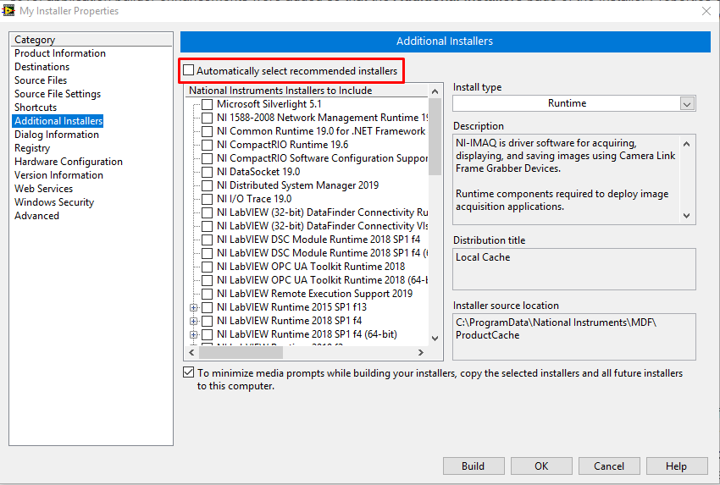Select NI LabVIEW (32-bit) DataFinder Connectivity VIs row
720x485 pixels.
point(323,226)
